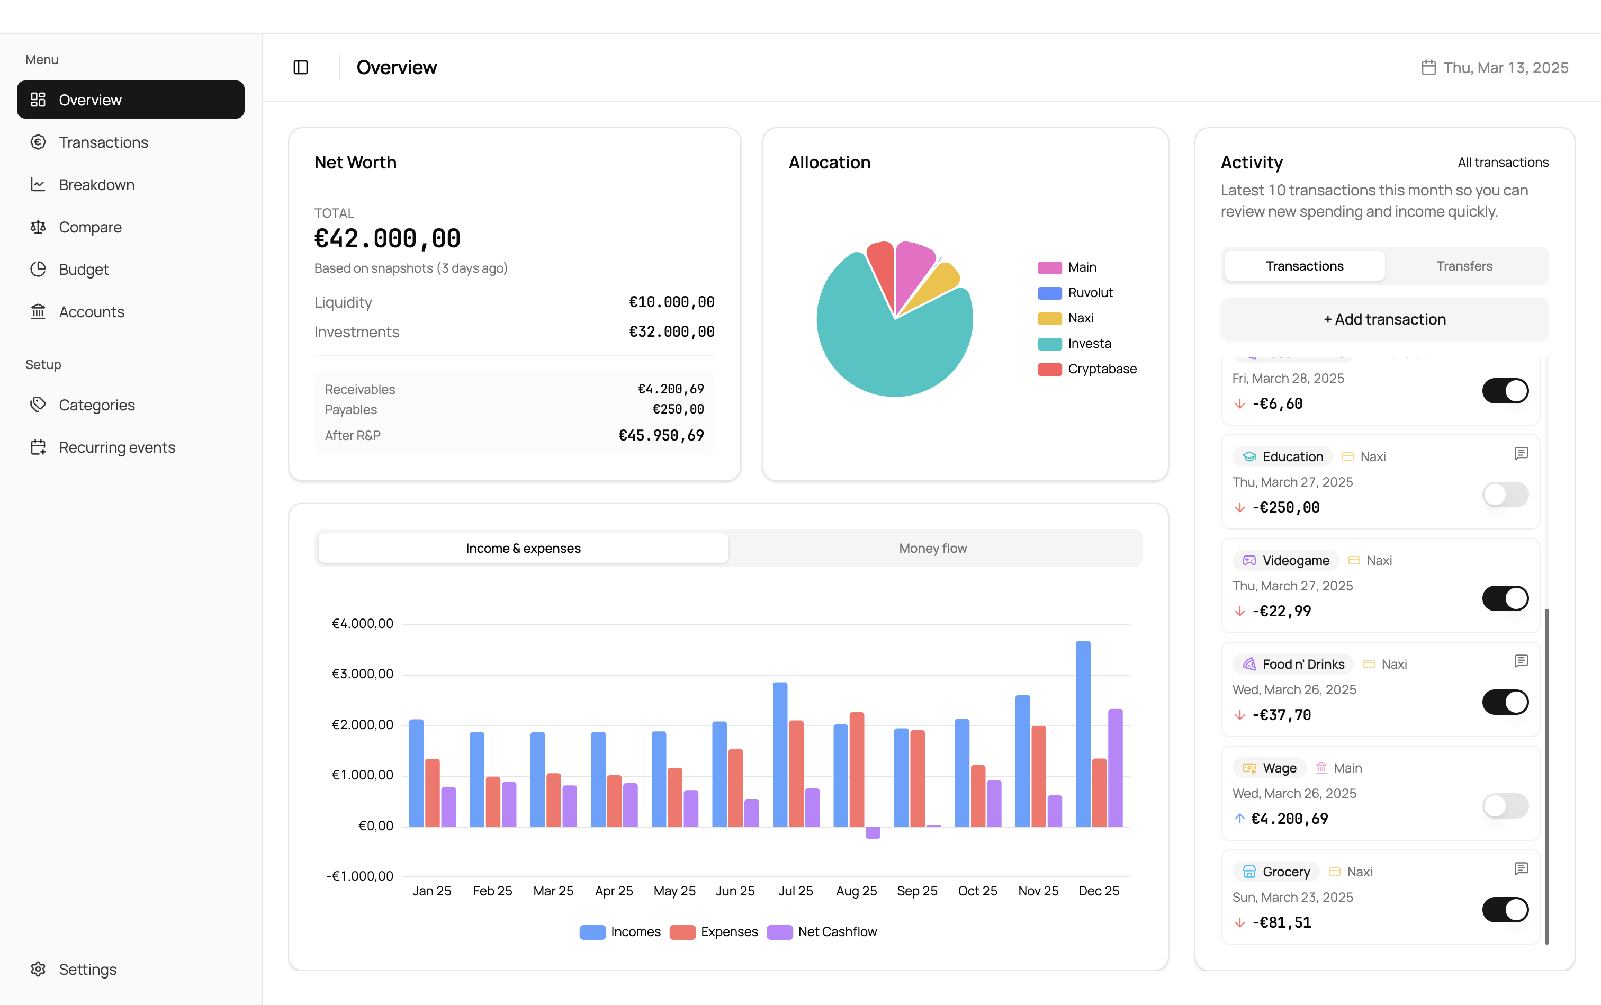Click the Activity list scrollbar
This screenshot has width=1601, height=1005.
coord(1546,776)
